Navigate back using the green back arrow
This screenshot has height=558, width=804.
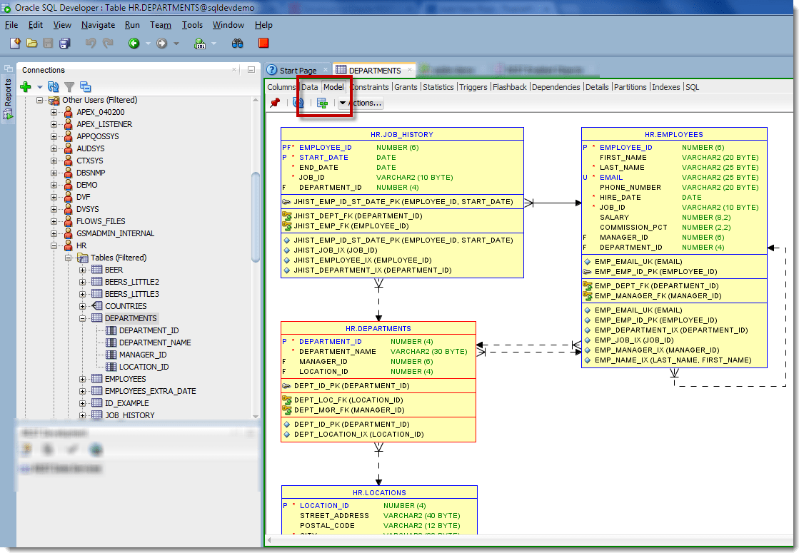pyautogui.click(x=134, y=43)
